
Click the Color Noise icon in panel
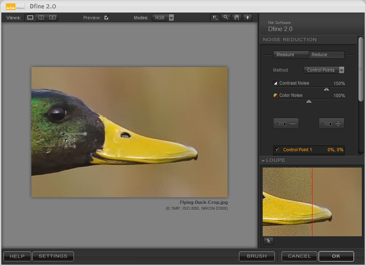(275, 95)
